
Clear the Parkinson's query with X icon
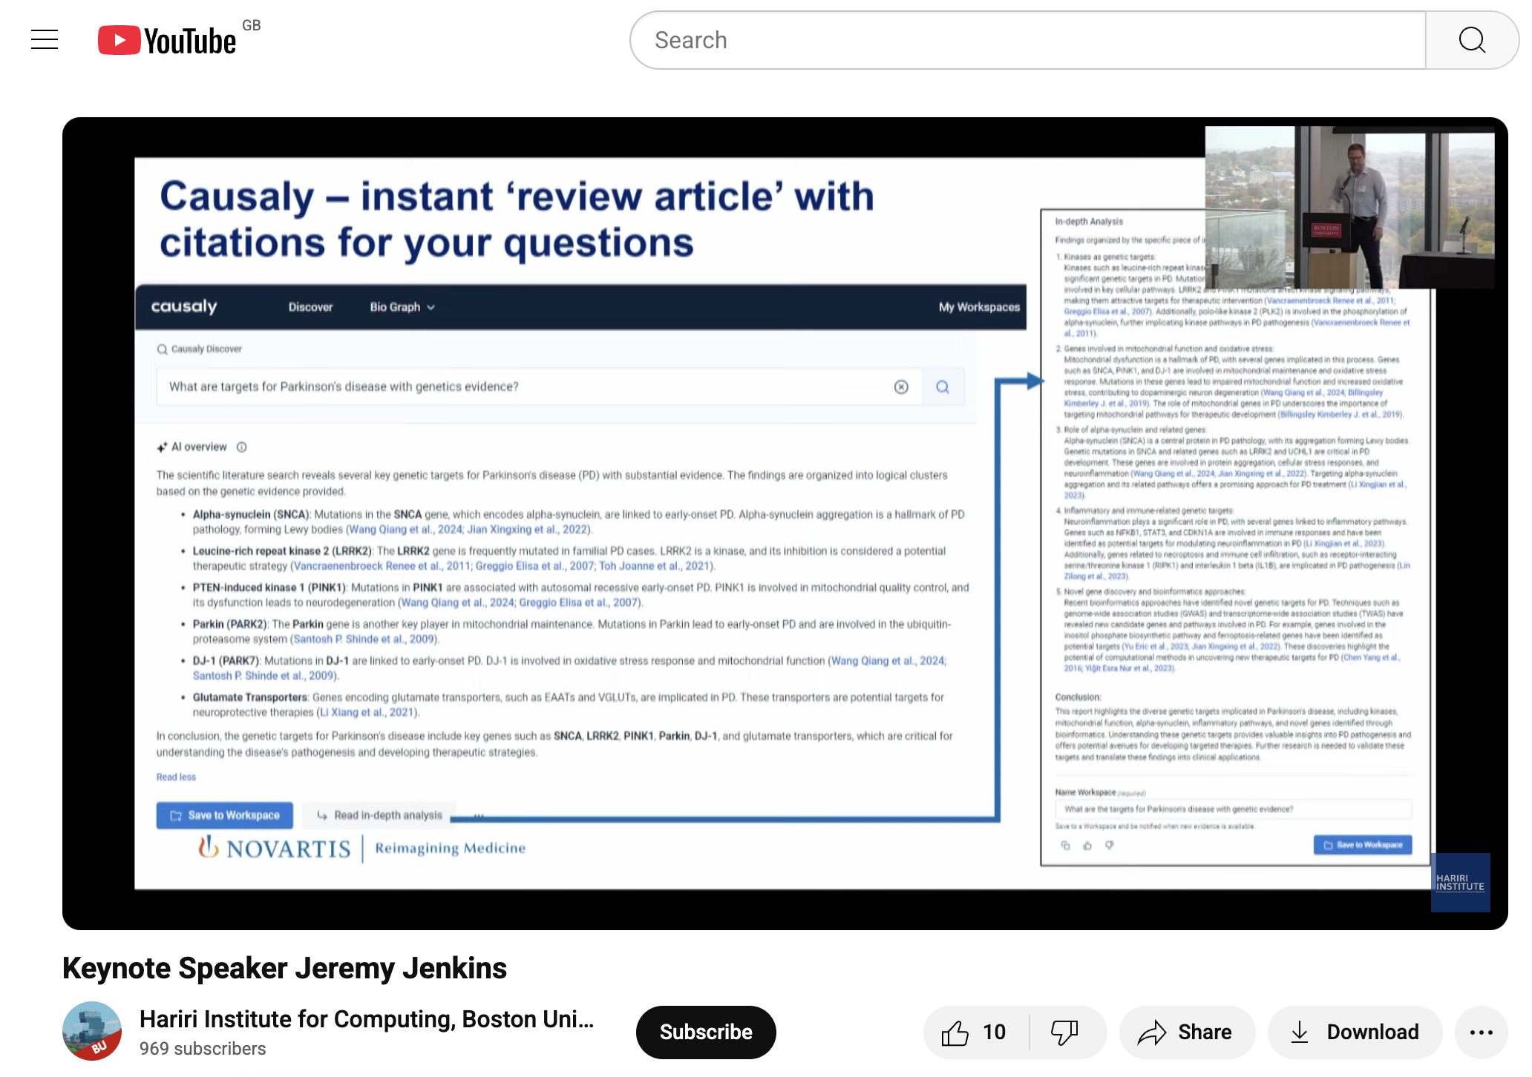coord(901,386)
